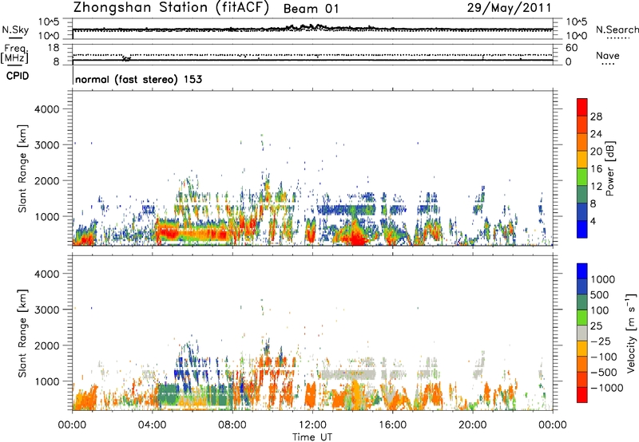639x442 pixels.
Task: Click the blue bottom segment of power colorbar
Action: 582,229
